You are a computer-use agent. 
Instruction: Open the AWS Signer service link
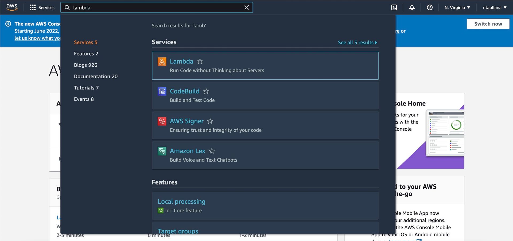(x=187, y=121)
